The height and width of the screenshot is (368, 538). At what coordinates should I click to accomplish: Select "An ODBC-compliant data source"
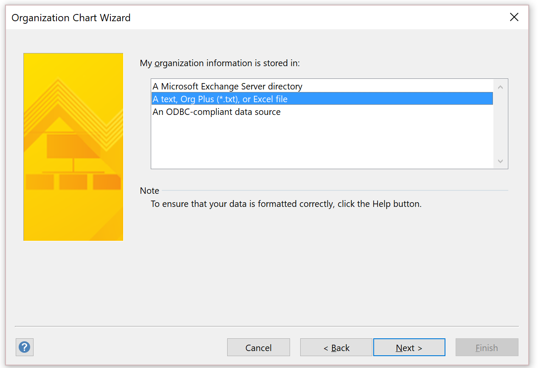pyautogui.click(x=217, y=112)
